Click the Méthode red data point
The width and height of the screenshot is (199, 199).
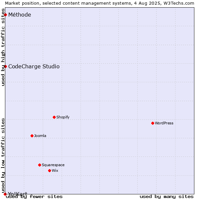pyautogui.click(x=5, y=15)
